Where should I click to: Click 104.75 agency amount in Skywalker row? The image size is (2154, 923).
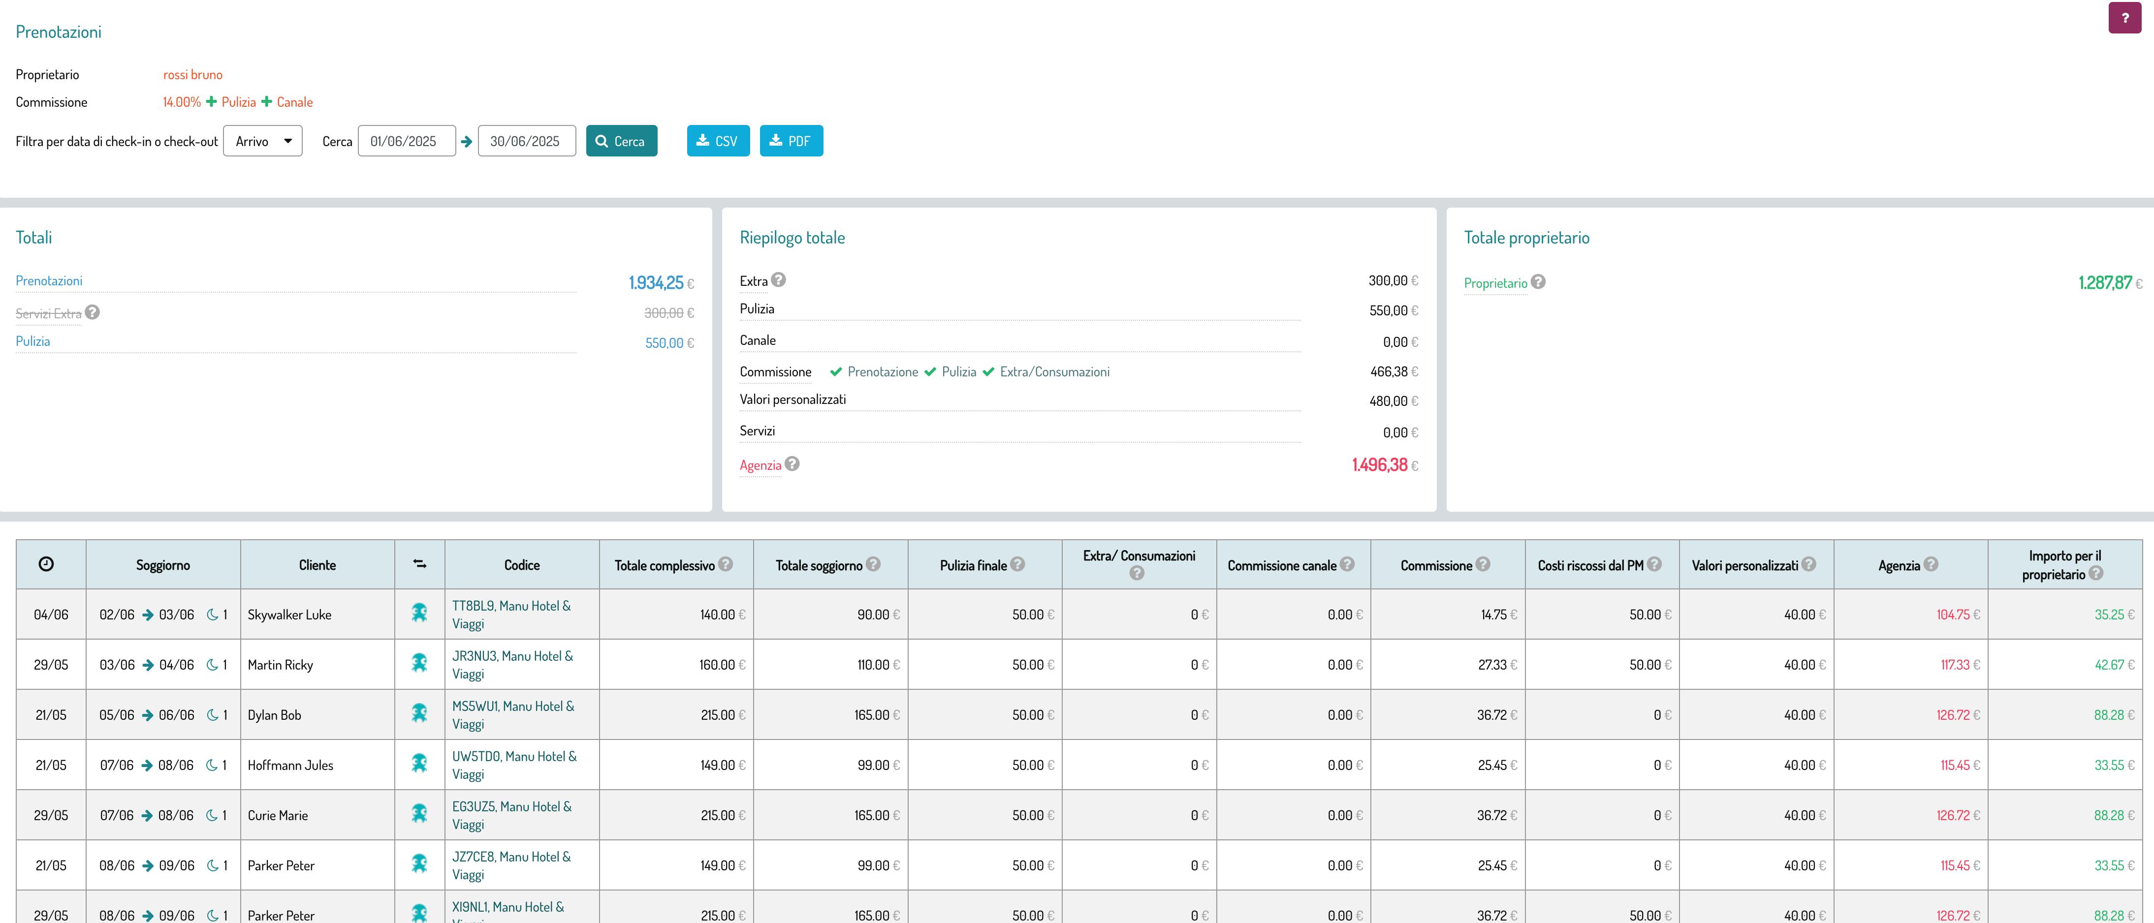1953,615
